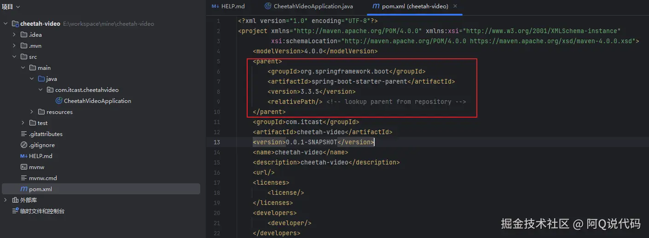
Task: Click the .idea folder icon
Action: tap(24, 35)
